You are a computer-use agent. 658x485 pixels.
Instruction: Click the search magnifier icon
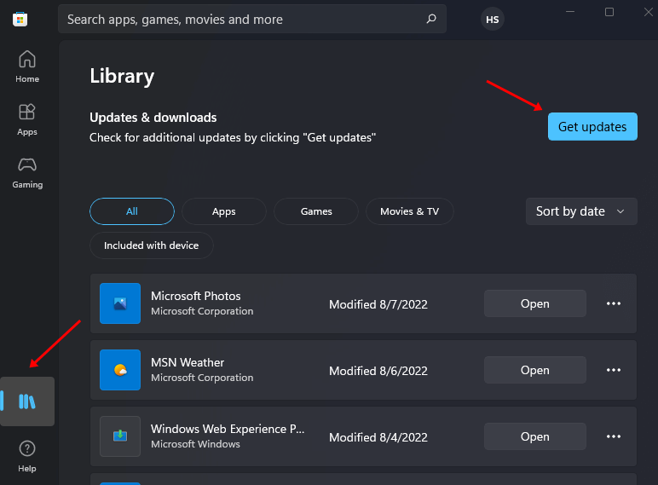431,19
